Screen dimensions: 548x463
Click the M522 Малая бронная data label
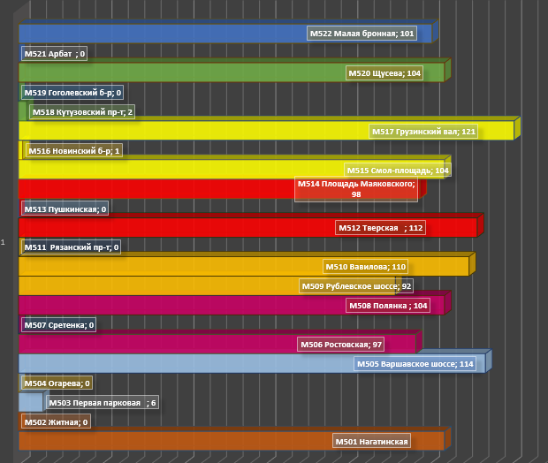tap(362, 34)
